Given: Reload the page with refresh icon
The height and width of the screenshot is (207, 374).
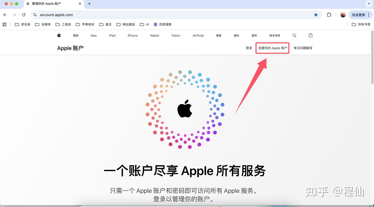Looking at the screenshot, I should pyautogui.click(x=24, y=15).
